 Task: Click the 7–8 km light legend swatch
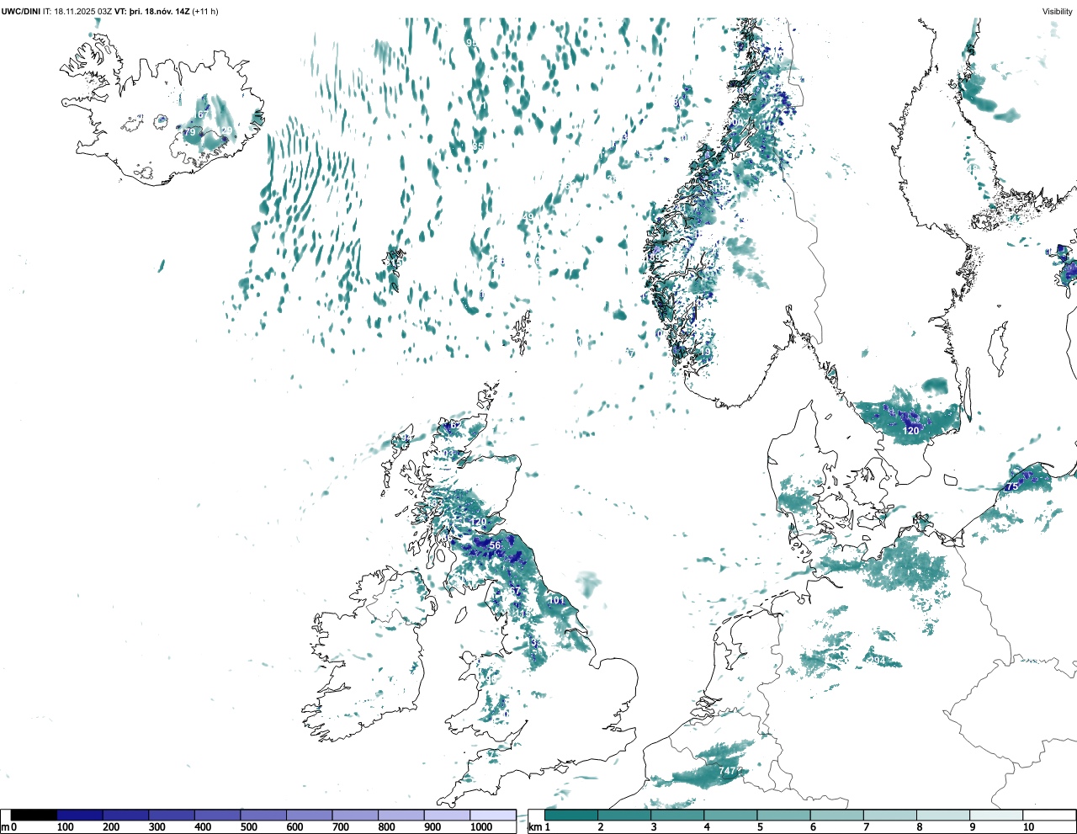(x=890, y=815)
